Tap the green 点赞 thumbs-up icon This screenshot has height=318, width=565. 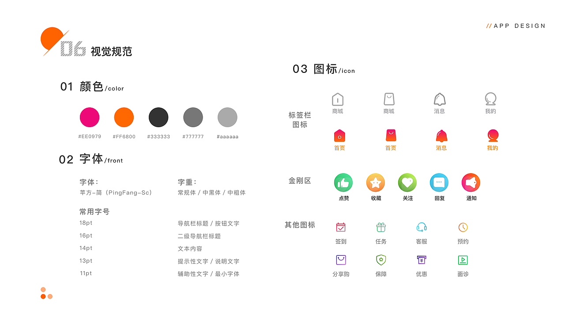point(344,182)
